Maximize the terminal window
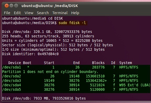151x103 pixels. [x=16, y=6]
